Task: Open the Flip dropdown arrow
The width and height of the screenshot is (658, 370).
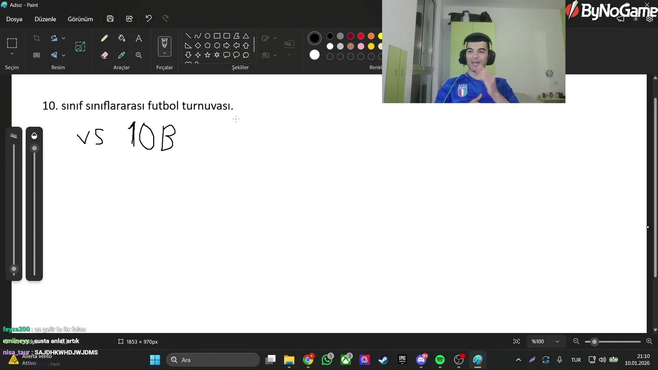Action: click(x=63, y=55)
